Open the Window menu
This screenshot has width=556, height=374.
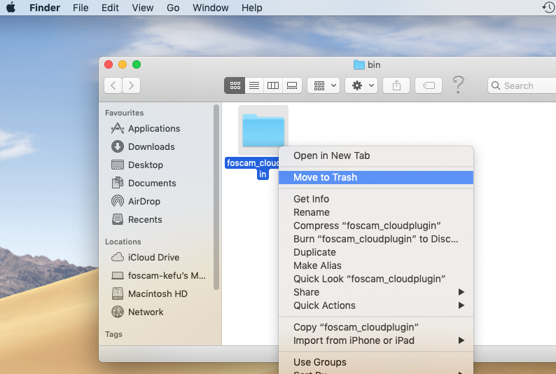click(x=211, y=8)
